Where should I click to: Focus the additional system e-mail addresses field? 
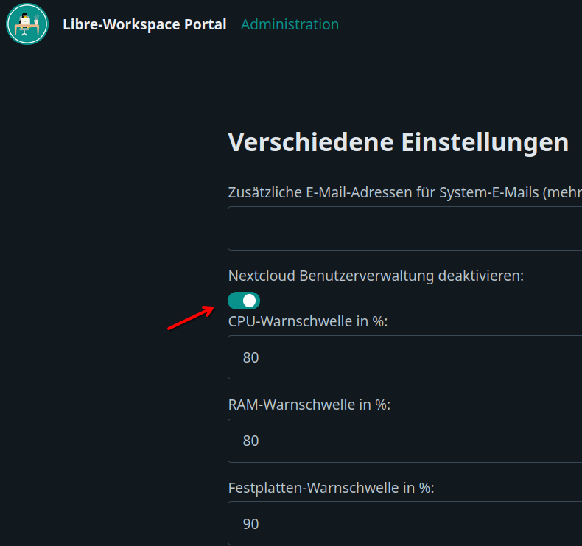404,228
